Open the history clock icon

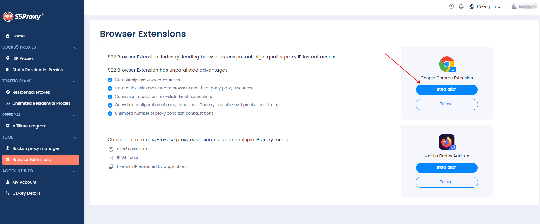(x=451, y=6)
